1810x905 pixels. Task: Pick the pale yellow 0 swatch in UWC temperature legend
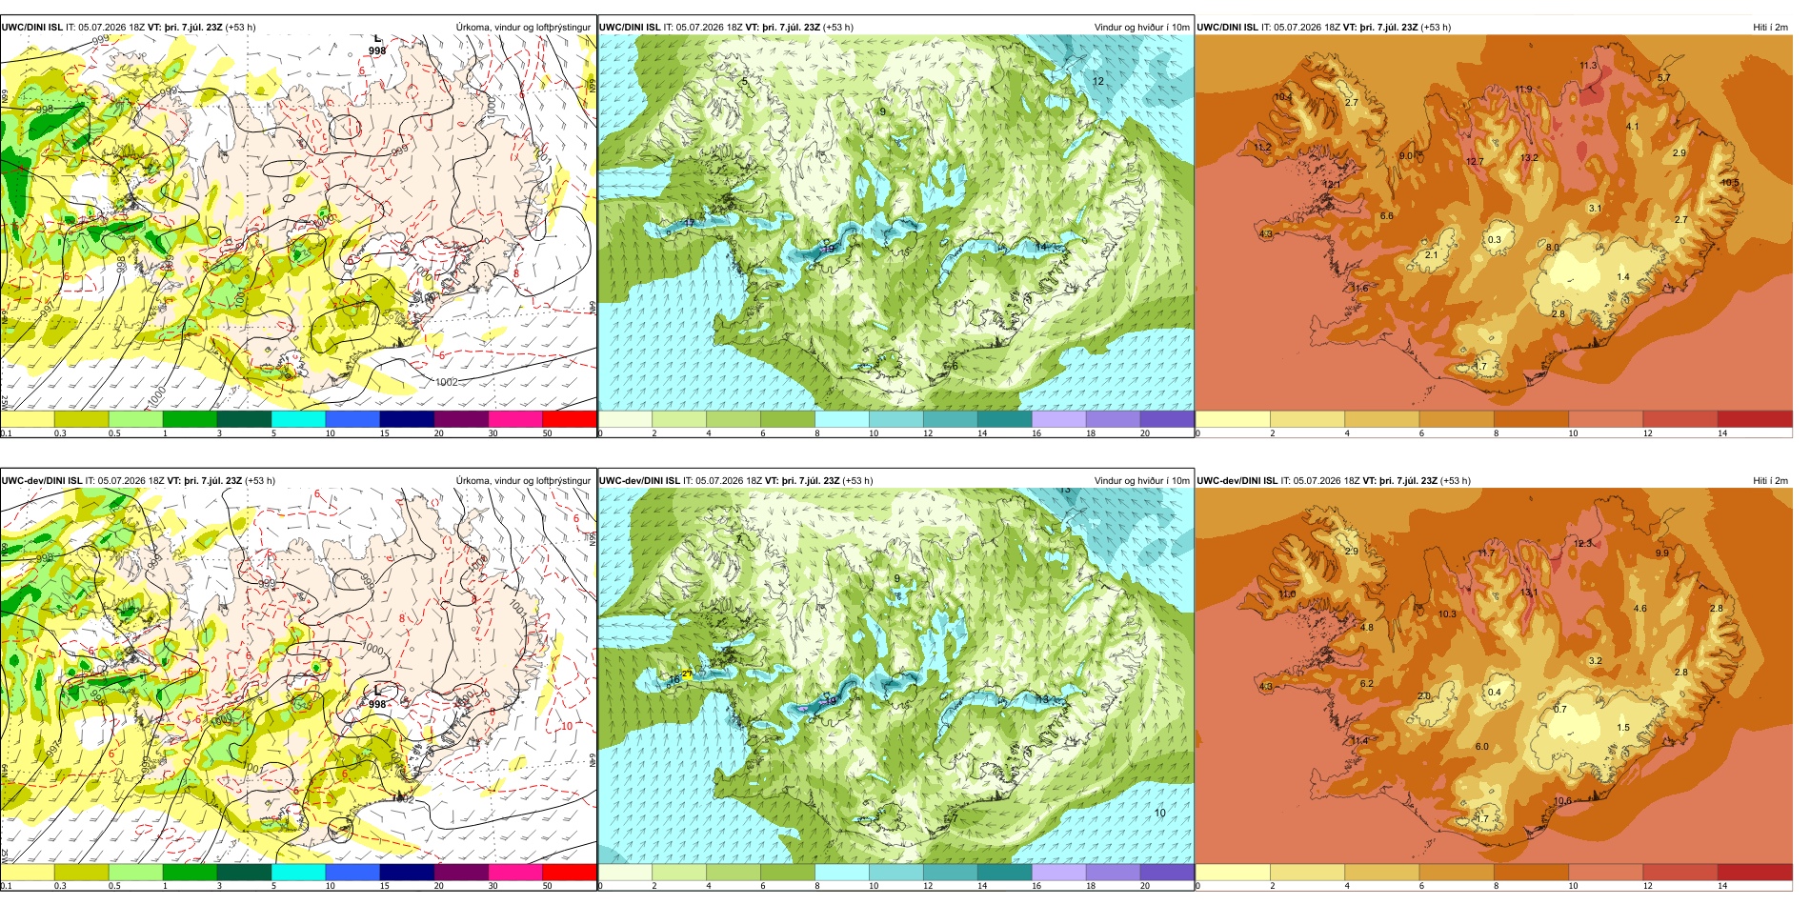tap(1233, 418)
